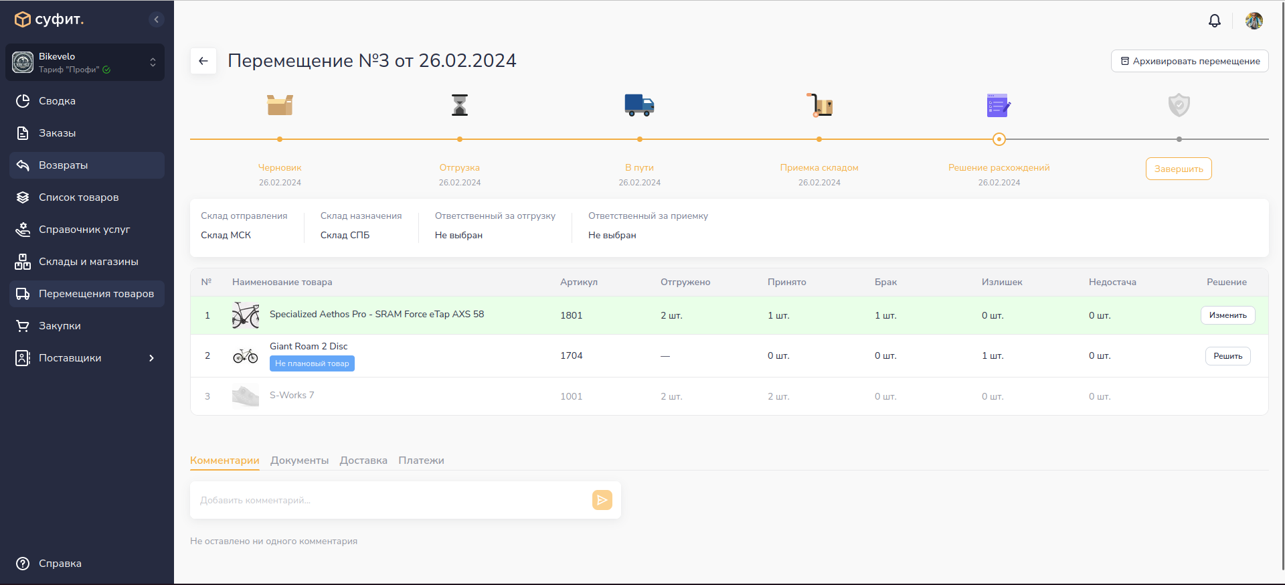
Task: Click the Справочник услуг hand icon
Action: tap(23, 230)
